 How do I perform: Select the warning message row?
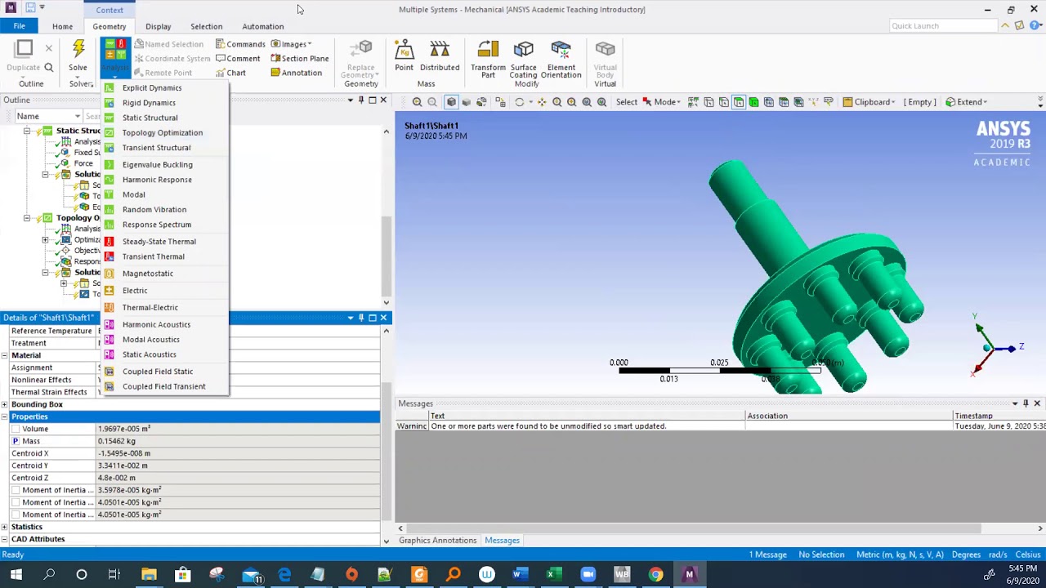[x=720, y=426]
